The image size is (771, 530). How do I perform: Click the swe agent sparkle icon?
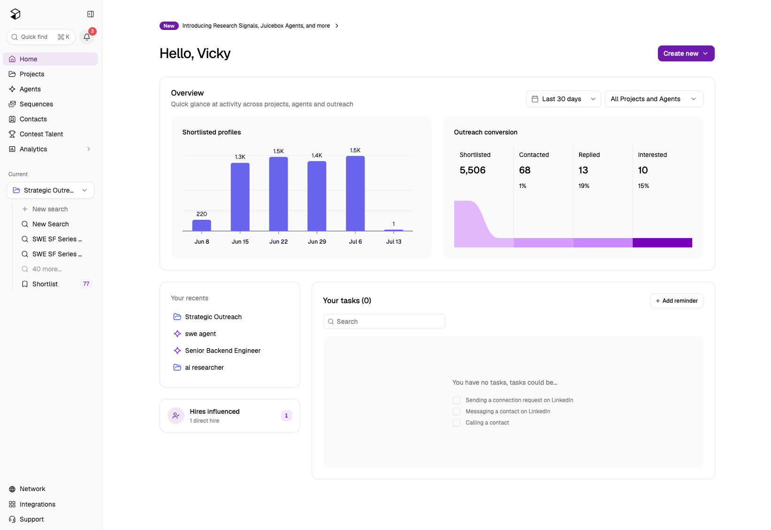point(177,334)
